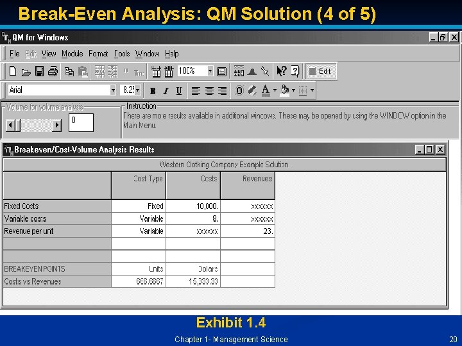Click the full screen icon beside zoom
Image resolution: width=462 pixels, height=346 pixels.
coord(221,72)
